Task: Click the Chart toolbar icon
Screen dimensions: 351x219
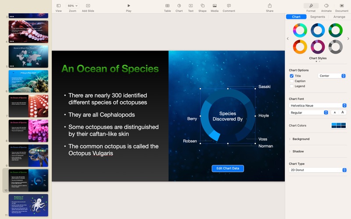Action: coord(179,6)
